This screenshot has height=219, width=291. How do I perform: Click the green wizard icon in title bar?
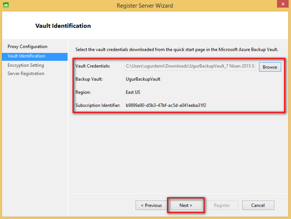[x=6, y=5]
